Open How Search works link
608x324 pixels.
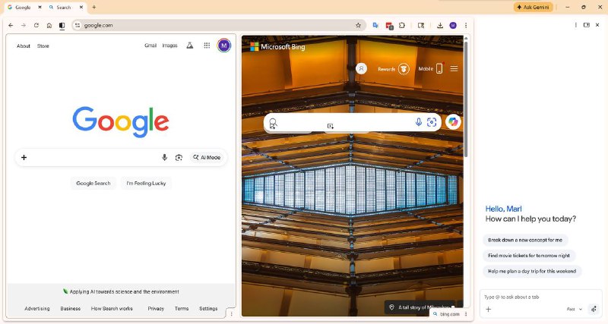pos(112,309)
